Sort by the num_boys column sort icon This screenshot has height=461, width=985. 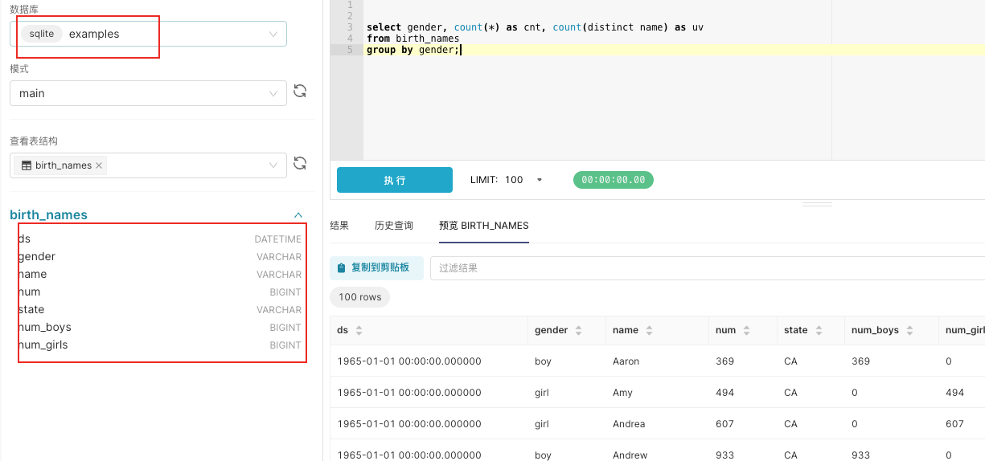911,330
